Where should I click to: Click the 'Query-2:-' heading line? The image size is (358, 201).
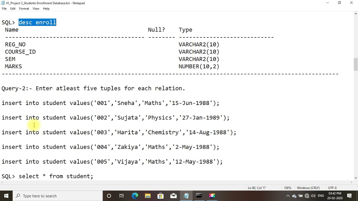coord(93,88)
